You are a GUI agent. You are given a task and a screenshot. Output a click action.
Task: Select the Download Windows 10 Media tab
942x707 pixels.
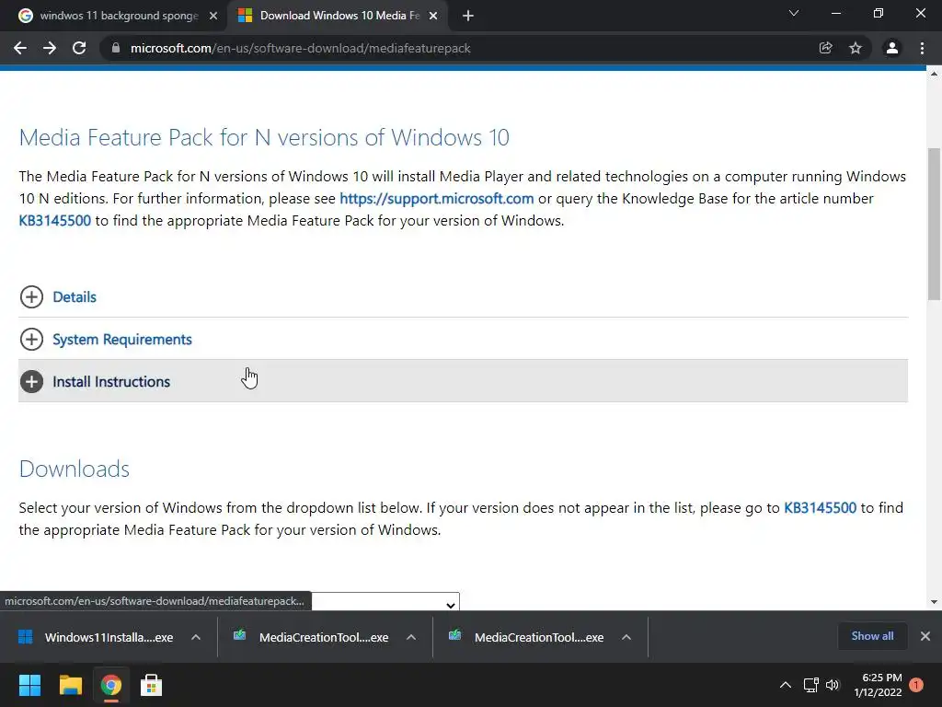tap(339, 16)
